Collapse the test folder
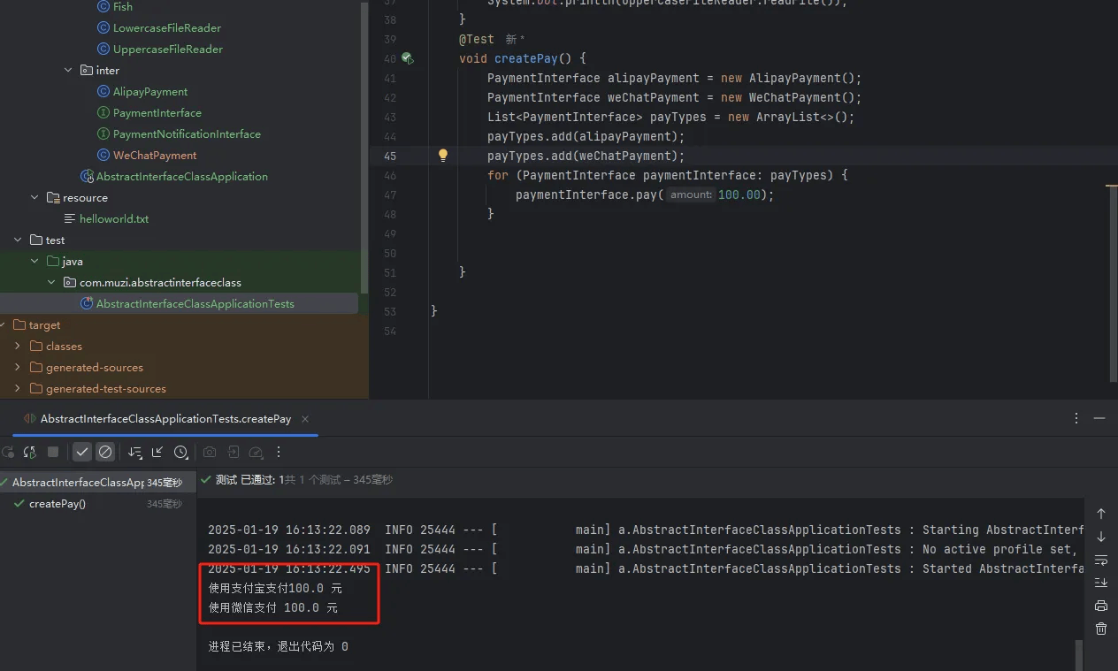The width and height of the screenshot is (1118, 671). coord(19,240)
